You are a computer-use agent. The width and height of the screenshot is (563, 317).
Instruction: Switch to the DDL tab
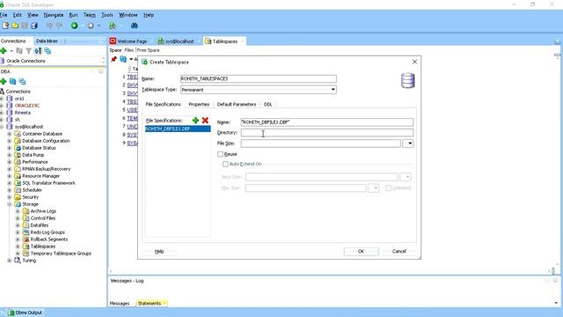point(267,104)
